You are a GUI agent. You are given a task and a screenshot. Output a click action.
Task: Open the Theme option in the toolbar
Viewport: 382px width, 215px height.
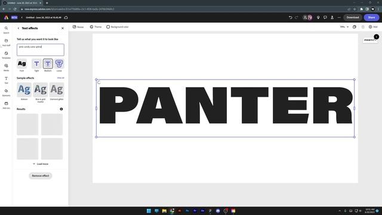click(x=95, y=27)
